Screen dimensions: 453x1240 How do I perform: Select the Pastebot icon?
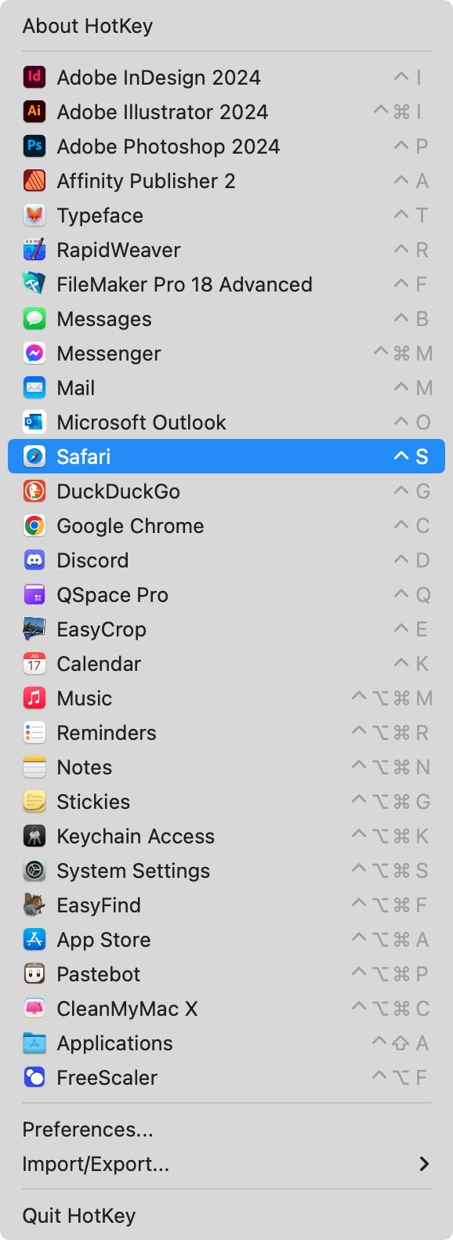pyautogui.click(x=34, y=974)
